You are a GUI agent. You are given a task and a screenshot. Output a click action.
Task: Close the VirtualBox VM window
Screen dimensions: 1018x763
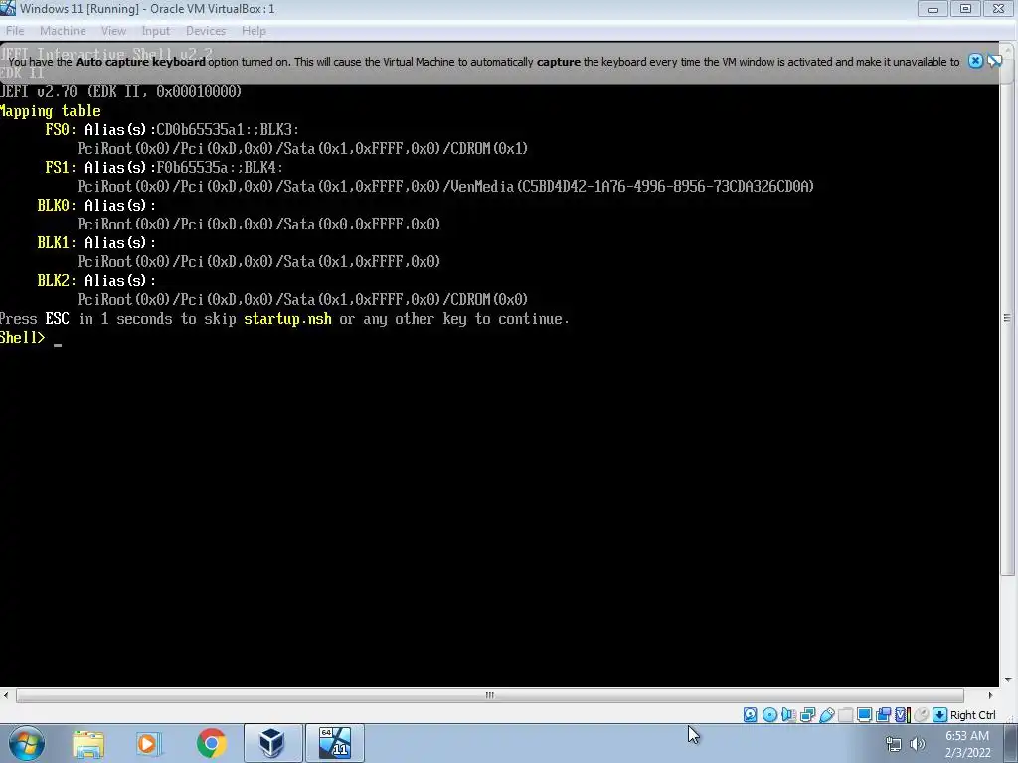998,9
